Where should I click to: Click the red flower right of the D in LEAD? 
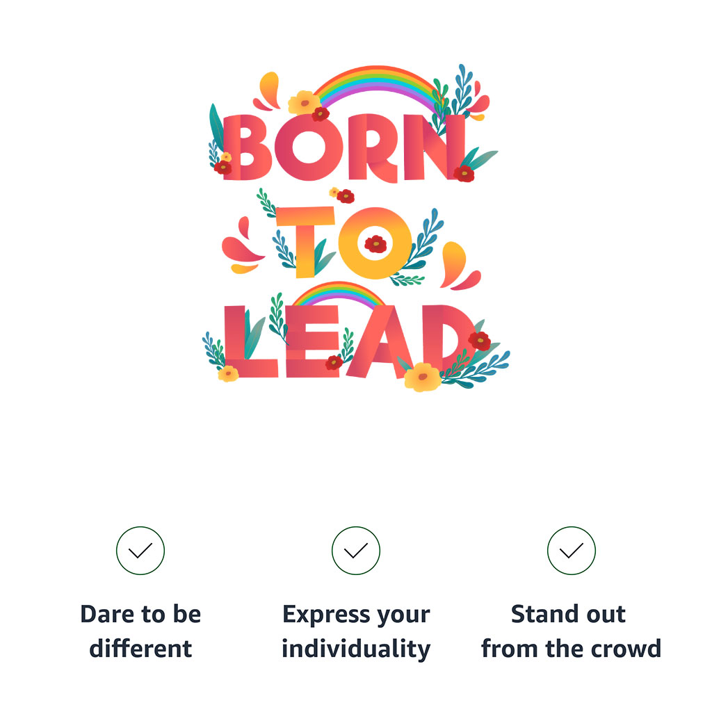tap(479, 341)
